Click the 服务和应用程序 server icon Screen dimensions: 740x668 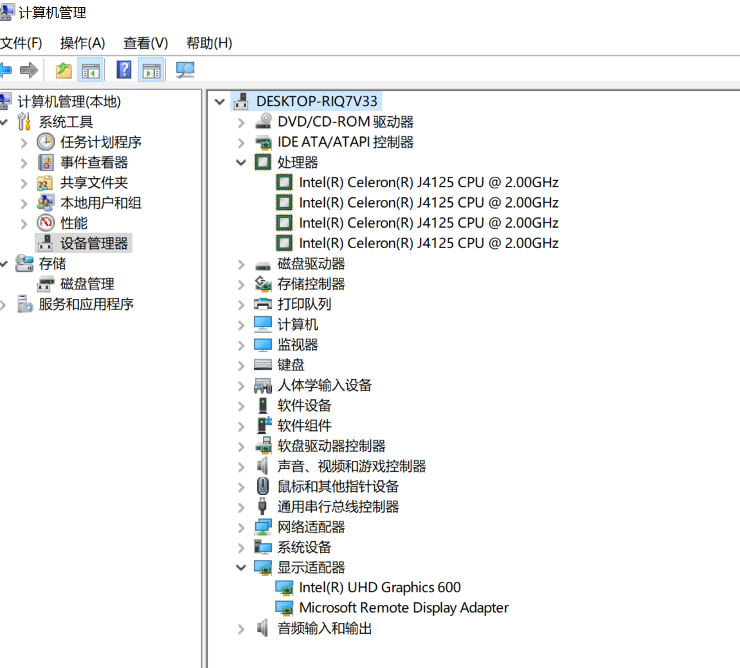click(24, 304)
